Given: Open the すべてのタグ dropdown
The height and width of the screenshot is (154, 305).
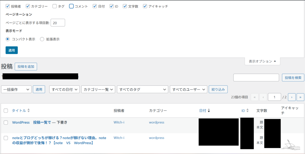Looking at the screenshot, I should coord(143,89).
